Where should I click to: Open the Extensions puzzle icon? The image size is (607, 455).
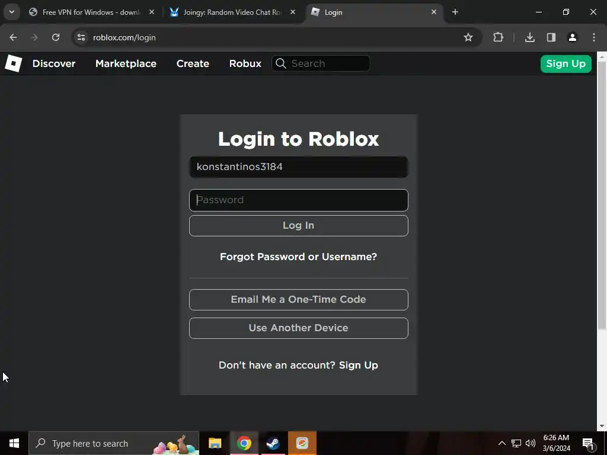click(498, 37)
